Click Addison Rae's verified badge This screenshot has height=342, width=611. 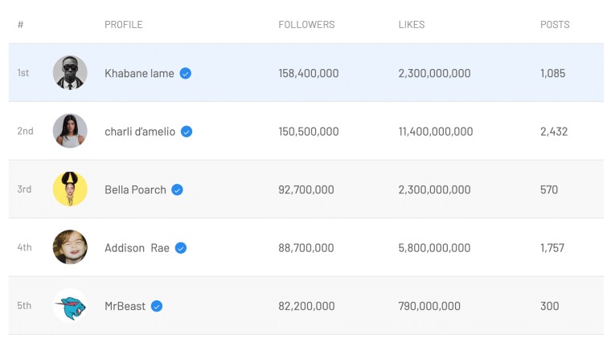point(181,248)
